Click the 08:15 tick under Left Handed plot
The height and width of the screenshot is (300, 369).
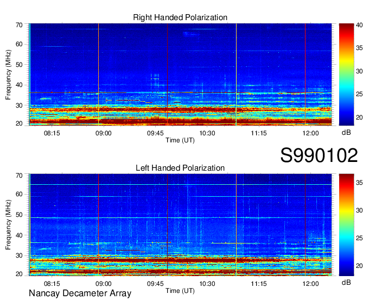[52, 284]
